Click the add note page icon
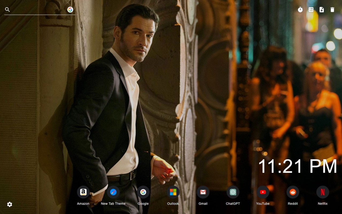Viewport: 342px width, 214px height. (322, 10)
